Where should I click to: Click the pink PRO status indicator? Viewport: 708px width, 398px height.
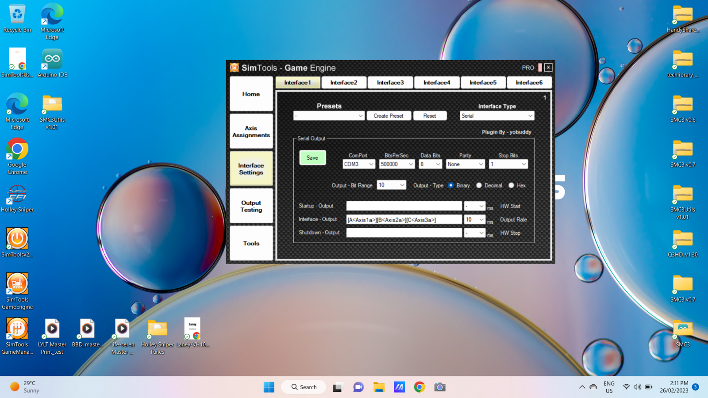tap(540, 67)
